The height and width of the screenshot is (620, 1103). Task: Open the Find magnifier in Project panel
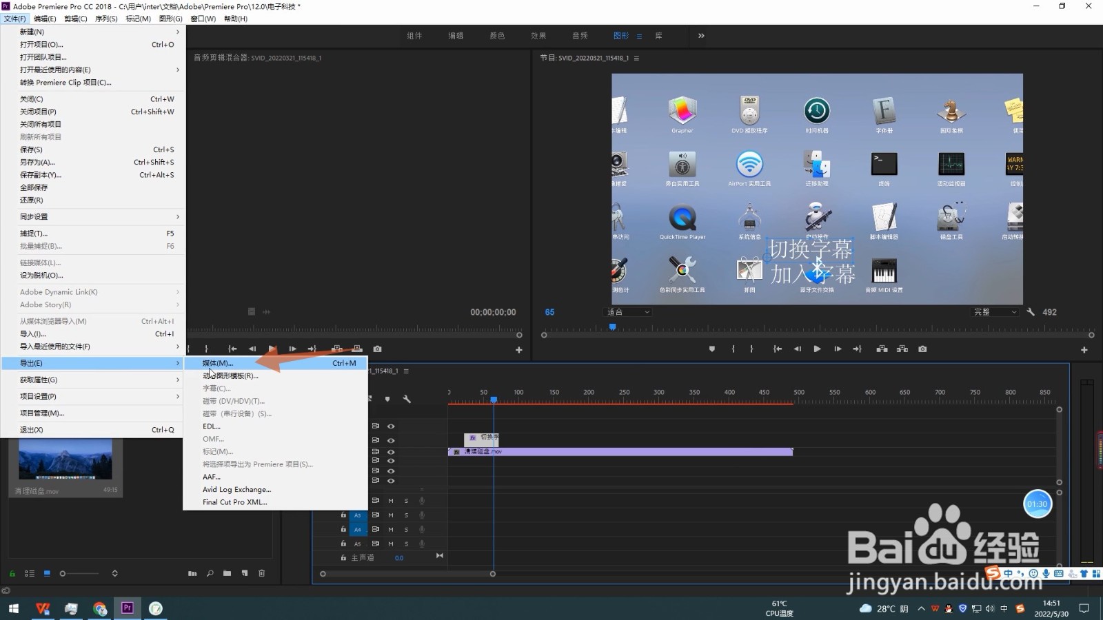(x=210, y=573)
